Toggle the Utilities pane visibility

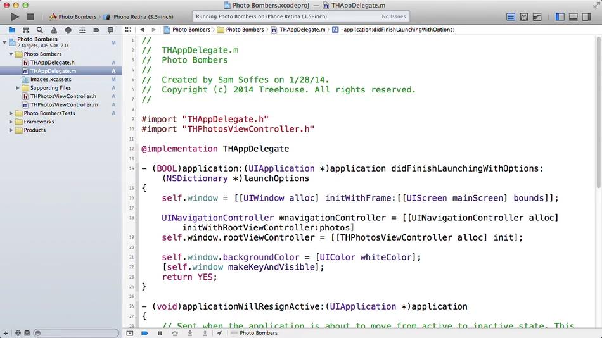pyautogui.click(x=586, y=17)
